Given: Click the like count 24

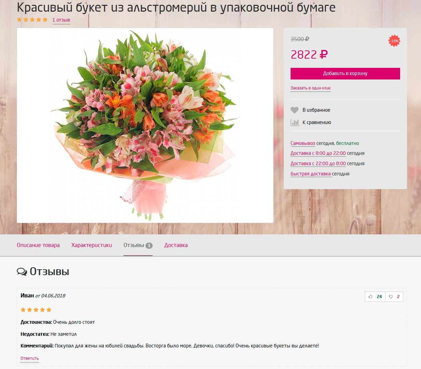Looking at the screenshot, I should point(379,297).
